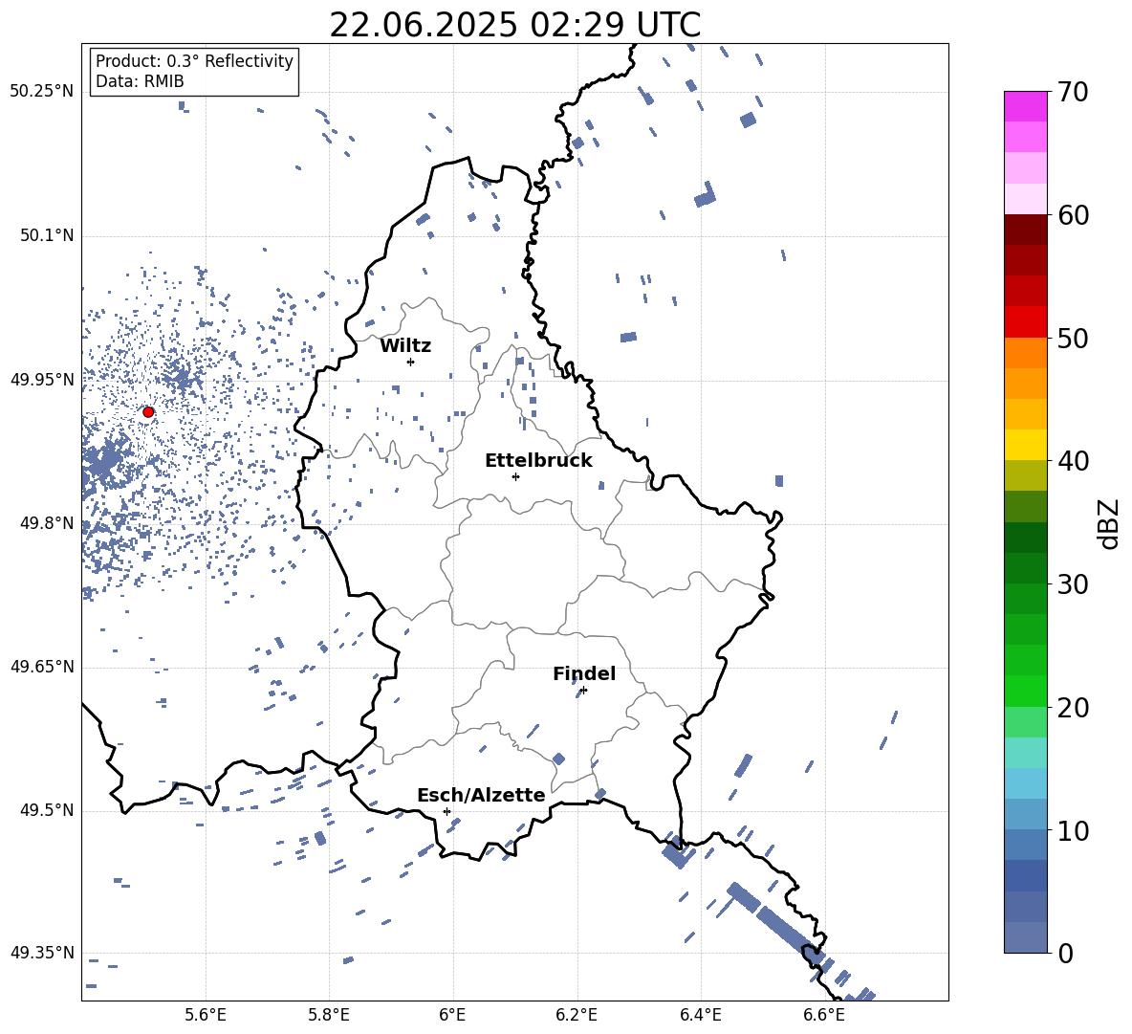
Task: Click the Esch/Alzette station cross marker
Action: pos(446,811)
